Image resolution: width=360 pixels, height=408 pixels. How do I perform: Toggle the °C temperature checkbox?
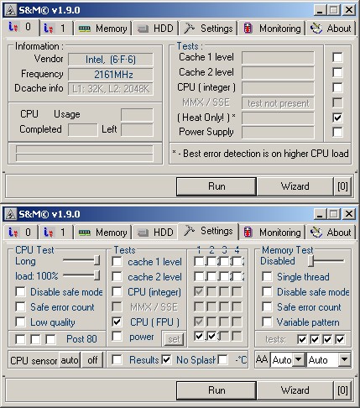(222, 359)
